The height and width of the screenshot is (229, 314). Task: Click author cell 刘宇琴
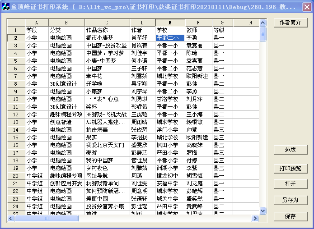click(143, 92)
